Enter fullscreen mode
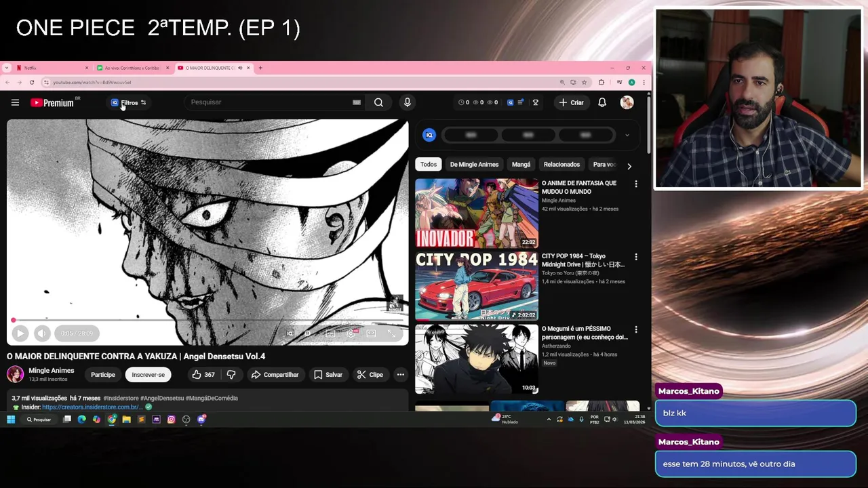The image size is (868, 488). click(x=391, y=333)
